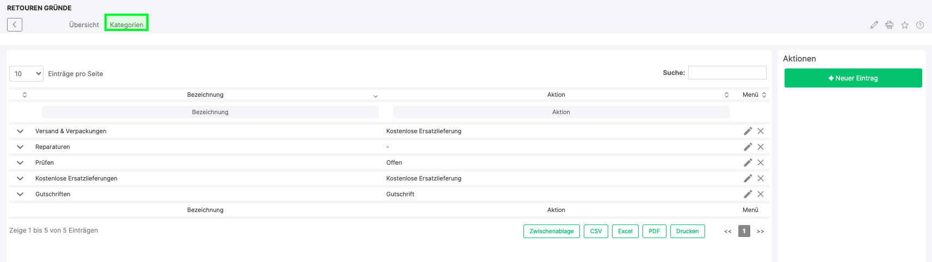Expand the Gutschriften row chevron
Viewport: 932px width, 262px height.
pos(20,194)
